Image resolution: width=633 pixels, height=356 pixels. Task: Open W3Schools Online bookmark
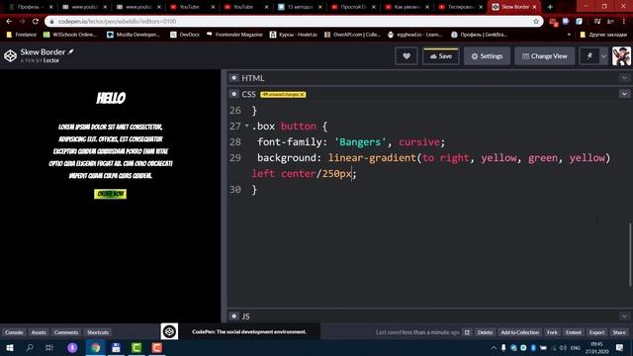[x=70, y=35]
